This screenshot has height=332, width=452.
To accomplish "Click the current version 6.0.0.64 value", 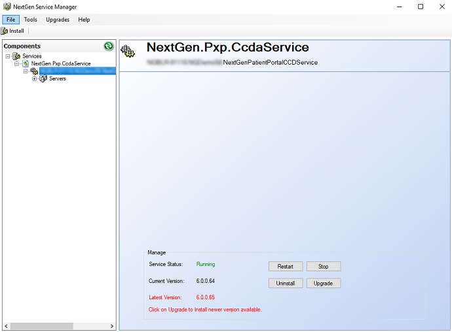I will point(205,281).
